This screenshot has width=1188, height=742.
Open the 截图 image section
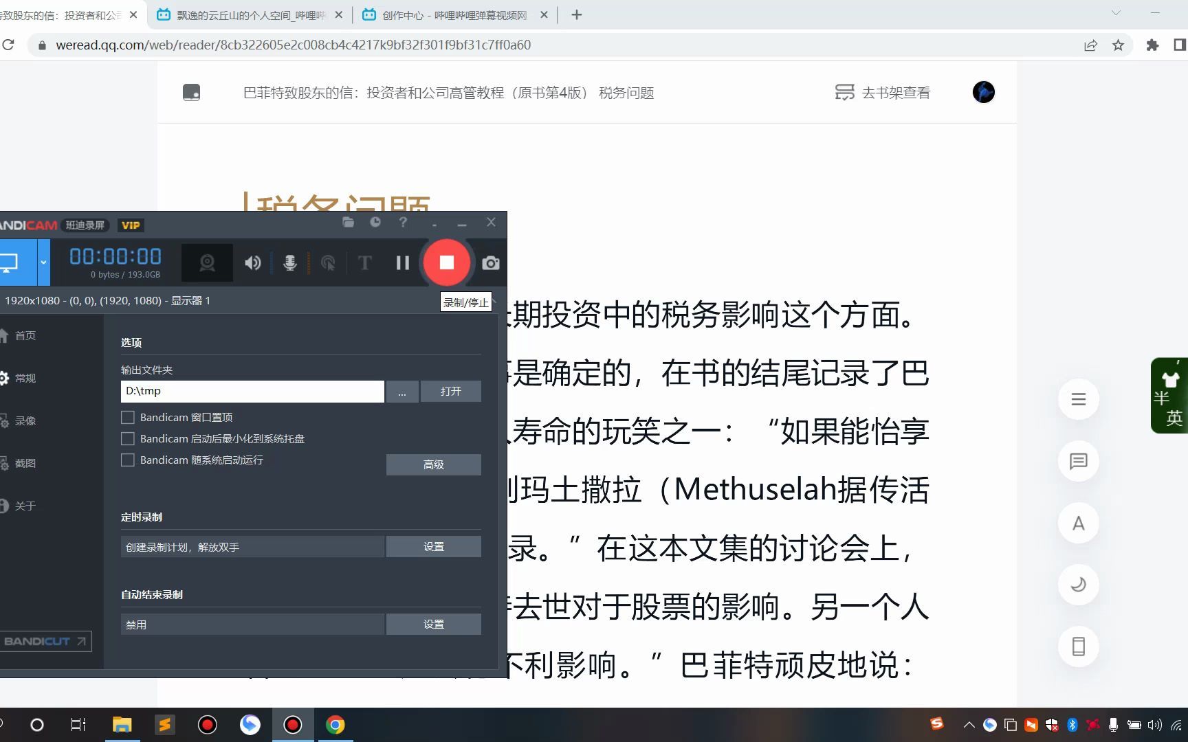[x=25, y=463]
